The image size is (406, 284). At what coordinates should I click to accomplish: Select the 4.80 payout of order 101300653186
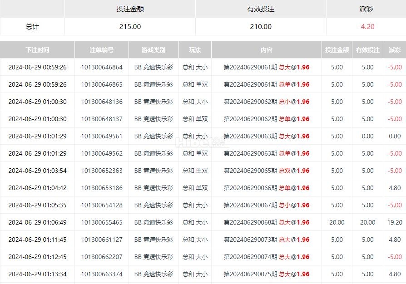pos(395,188)
